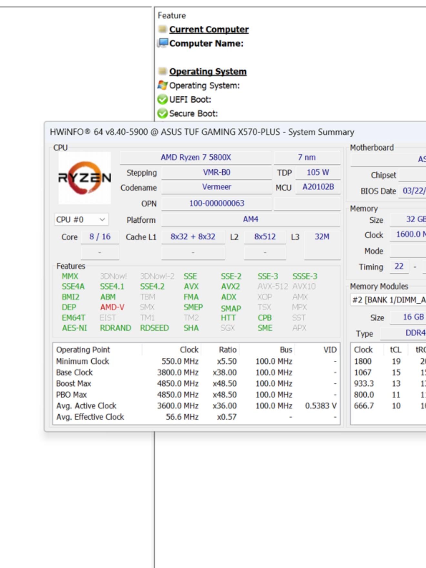The image size is (426, 568).
Task: Click the SSE4.2 feature flag
Action: click(x=152, y=287)
